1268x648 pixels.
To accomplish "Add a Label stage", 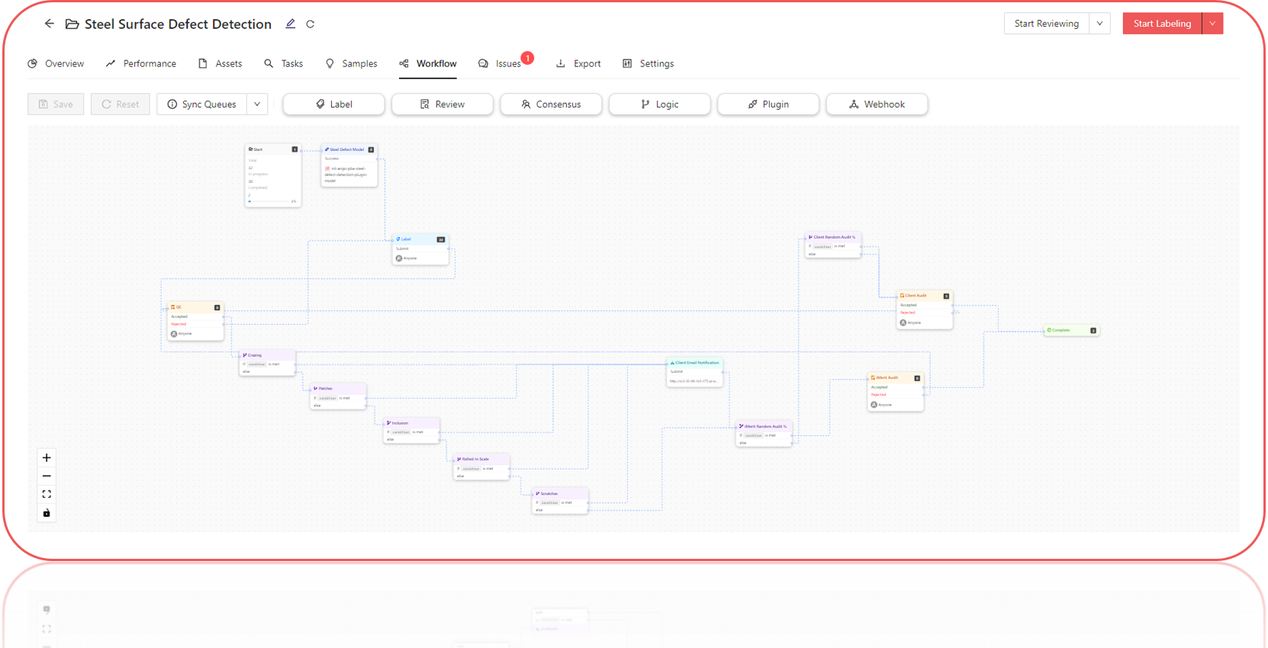I will 334,104.
